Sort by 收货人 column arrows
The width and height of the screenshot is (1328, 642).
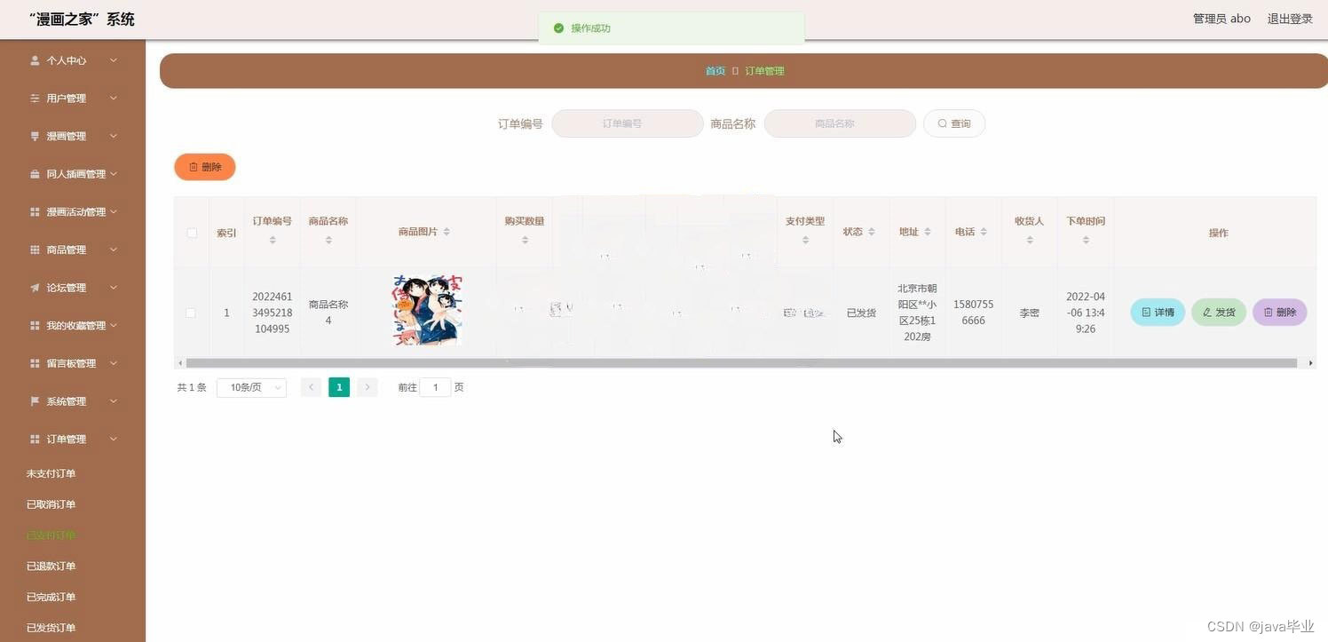click(1030, 240)
